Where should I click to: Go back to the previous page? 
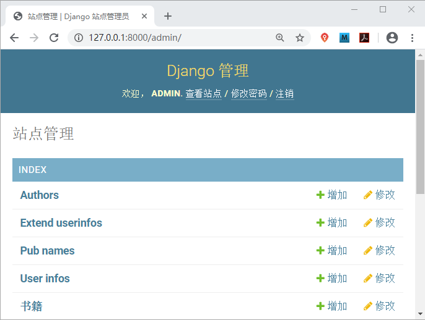click(x=14, y=38)
